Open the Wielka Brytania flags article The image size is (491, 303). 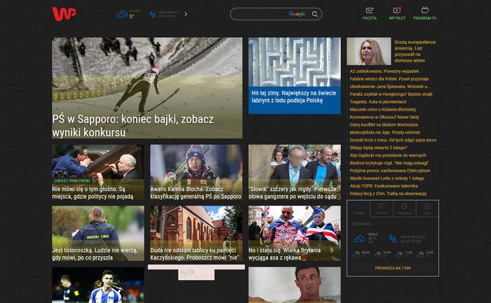[x=295, y=233]
